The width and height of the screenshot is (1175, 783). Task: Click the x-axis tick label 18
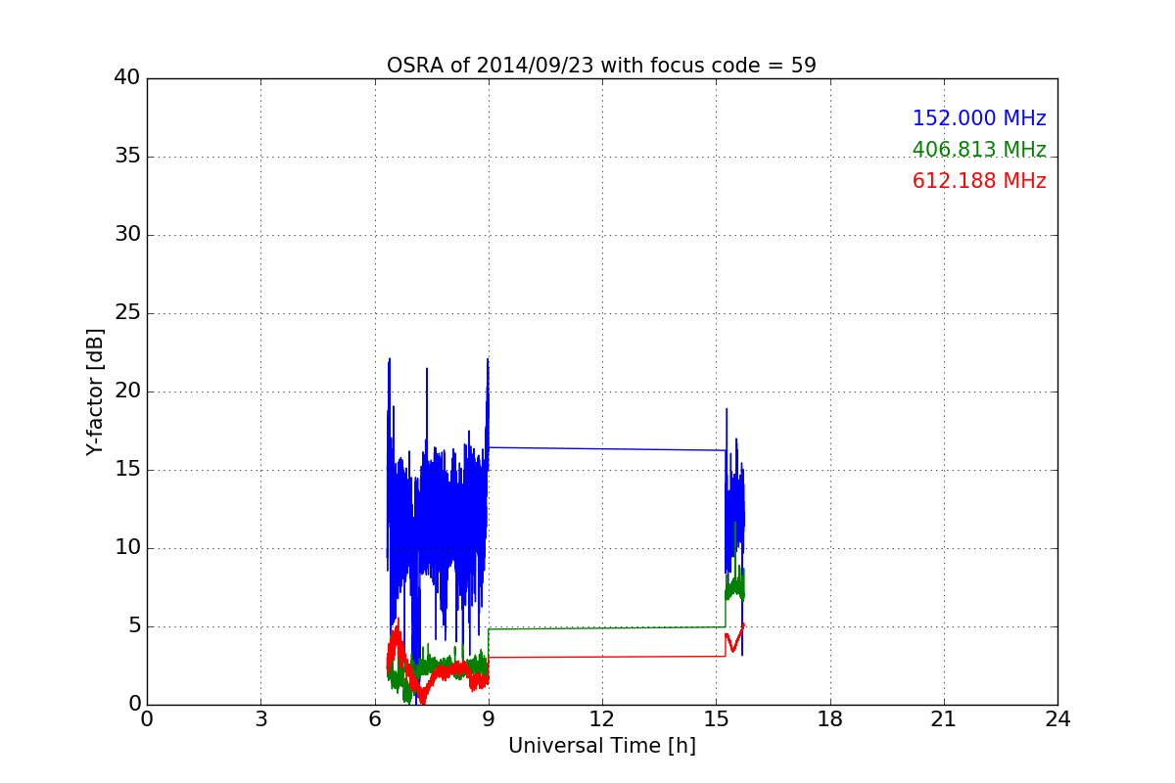(829, 719)
